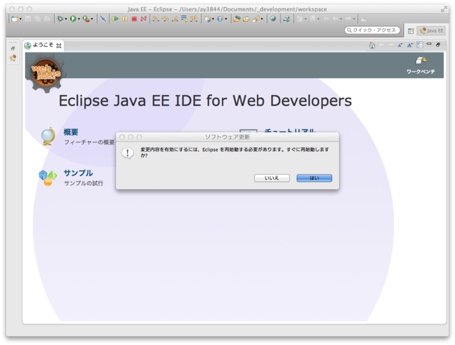Click the green Run button icon
Viewport: 455px width, 345px height.
tap(73, 19)
